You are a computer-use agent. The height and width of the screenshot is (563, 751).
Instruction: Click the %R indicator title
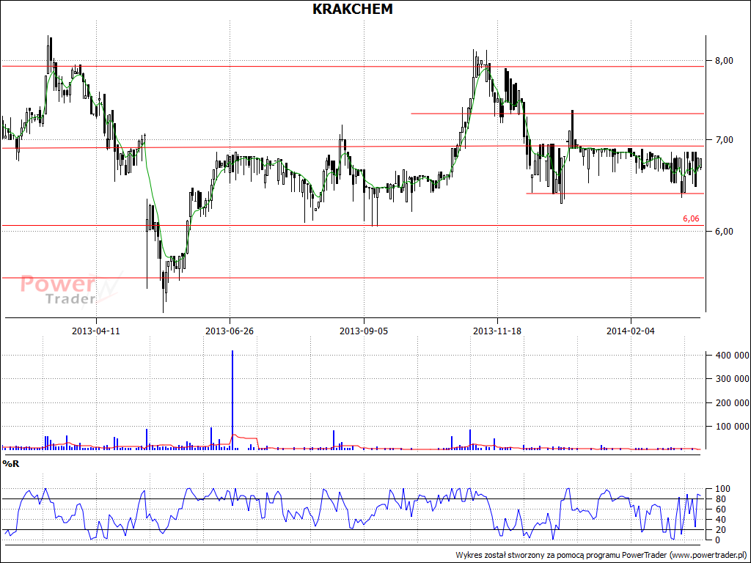11,464
